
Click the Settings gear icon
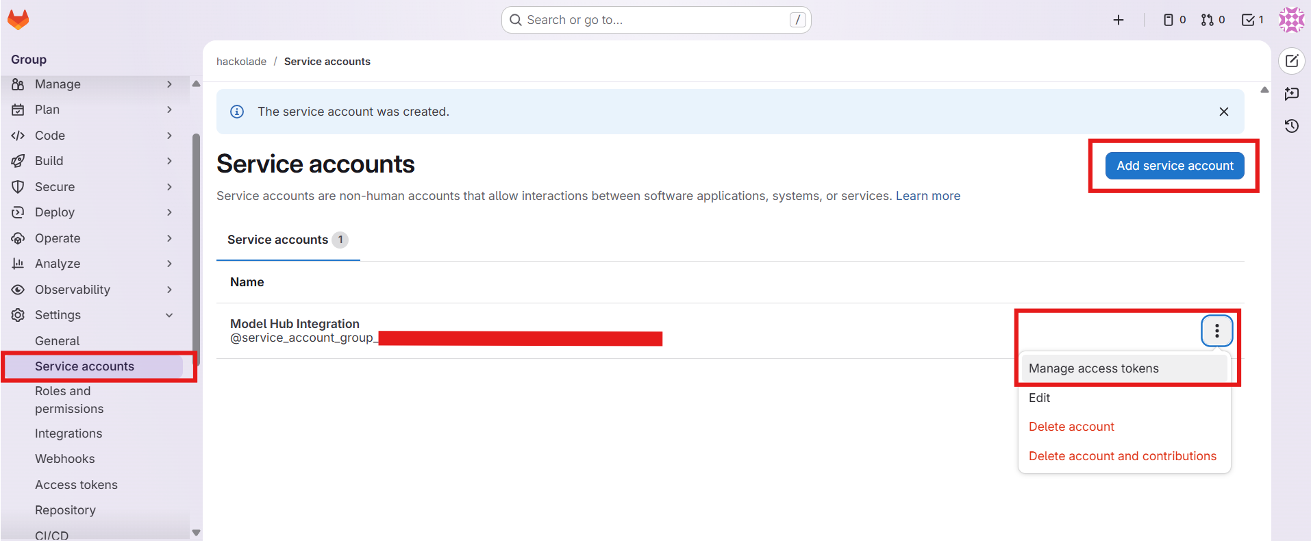click(18, 315)
